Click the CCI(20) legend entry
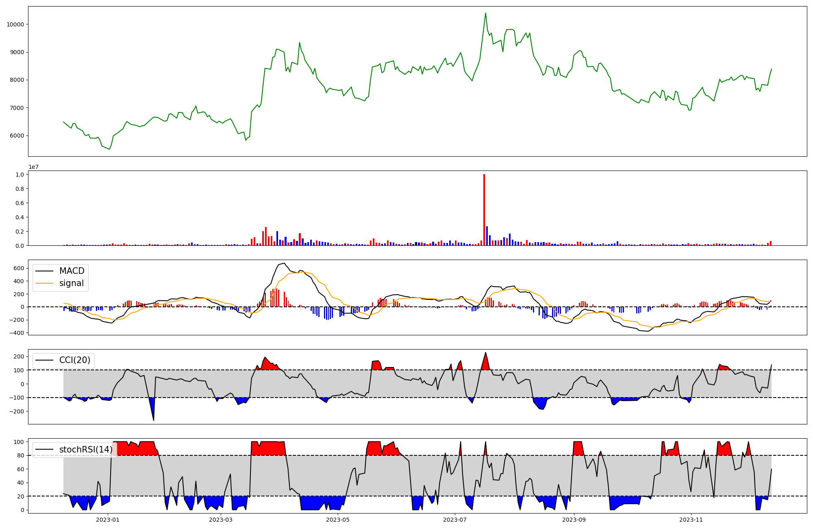This screenshot has height=529, width=813. (x=75, y=360)
